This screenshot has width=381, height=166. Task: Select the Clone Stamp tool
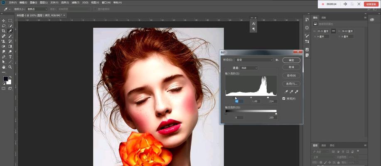click(x=4, y=41)
